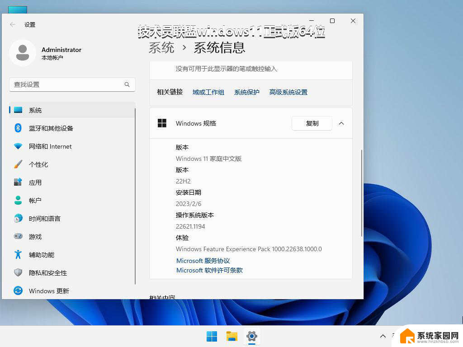Image resolution: width=463 pixels, height=347 pixels.
Task: Show hidden icons tray chevron
Action: [383, 336]
